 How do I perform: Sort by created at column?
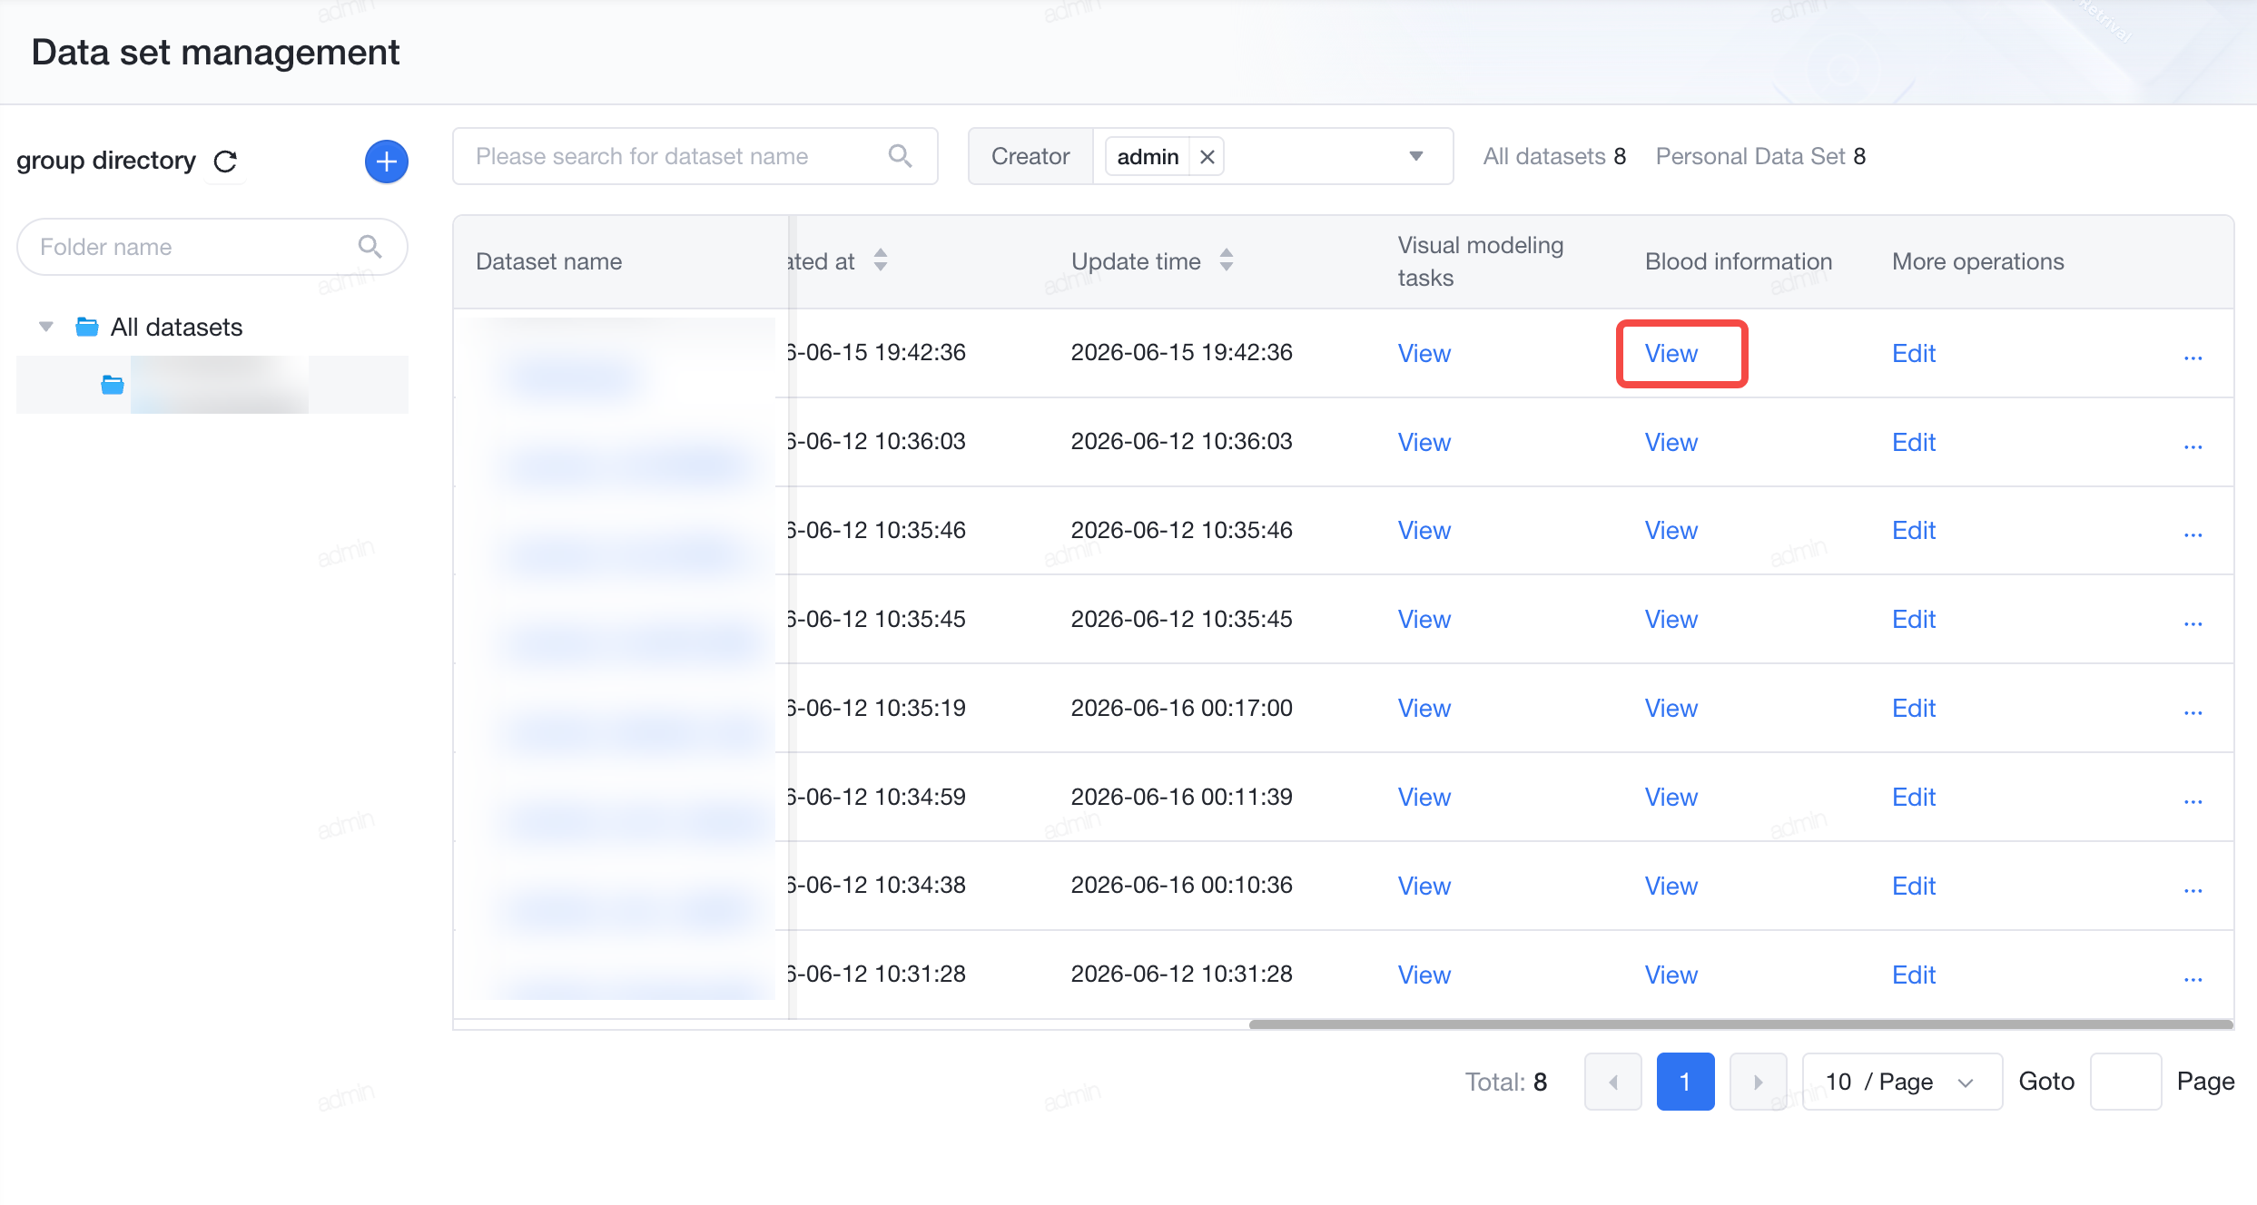pyautogui.click(x=880, y=260)
